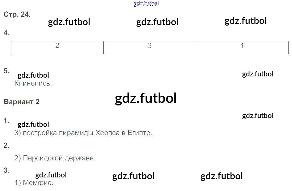Click question number 2 above Персидской державе

(6, 146)
